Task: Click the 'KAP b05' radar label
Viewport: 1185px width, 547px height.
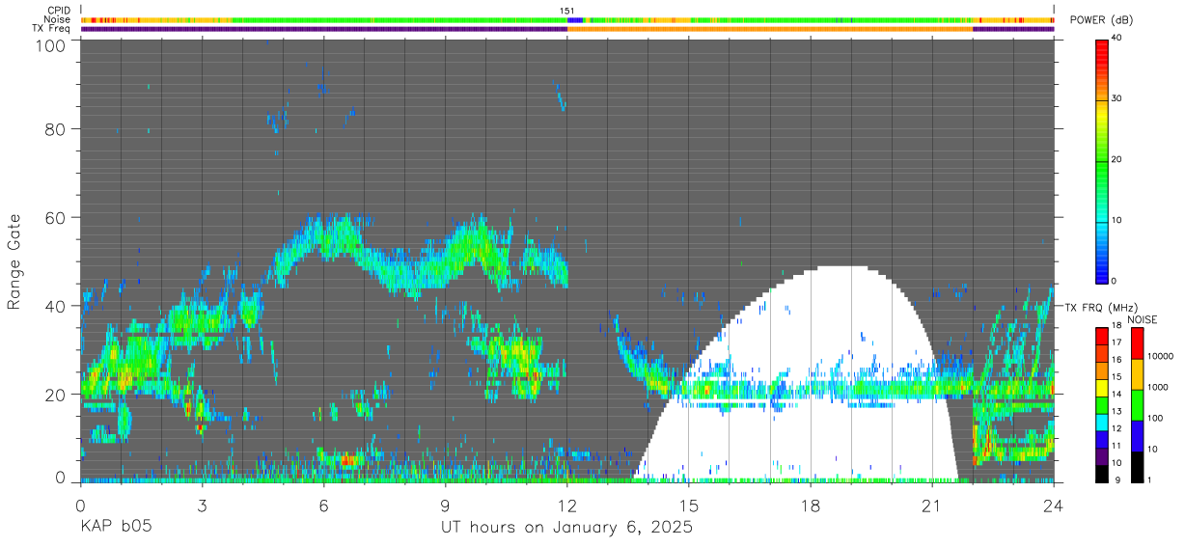Action: pyautogui.click(x=116, y=527)
